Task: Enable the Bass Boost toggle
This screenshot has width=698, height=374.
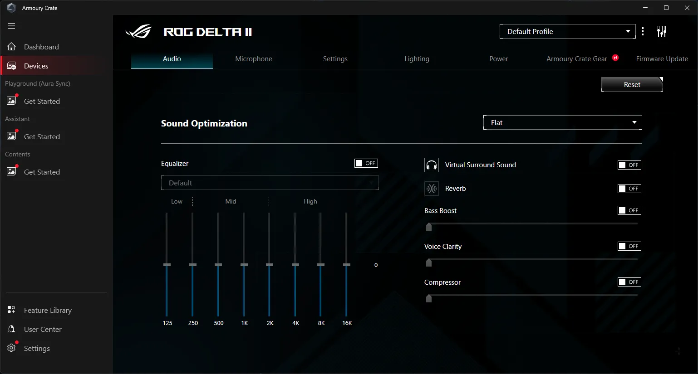Action: point(629,210)
